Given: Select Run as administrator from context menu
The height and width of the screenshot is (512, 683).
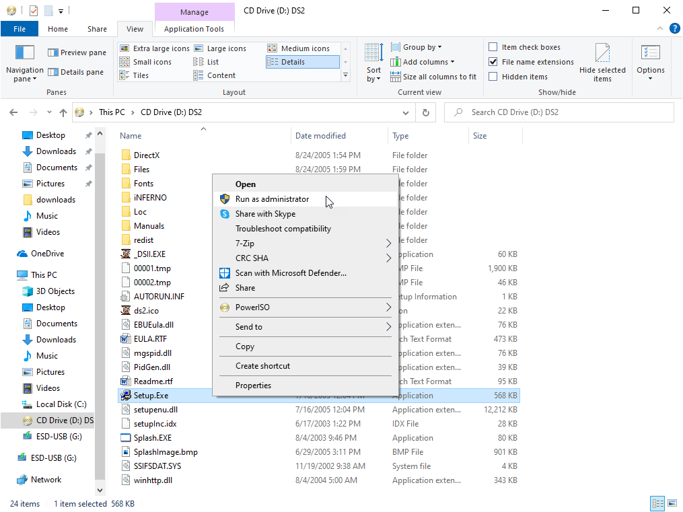Looking at the screenshot, I should (272, 199).
